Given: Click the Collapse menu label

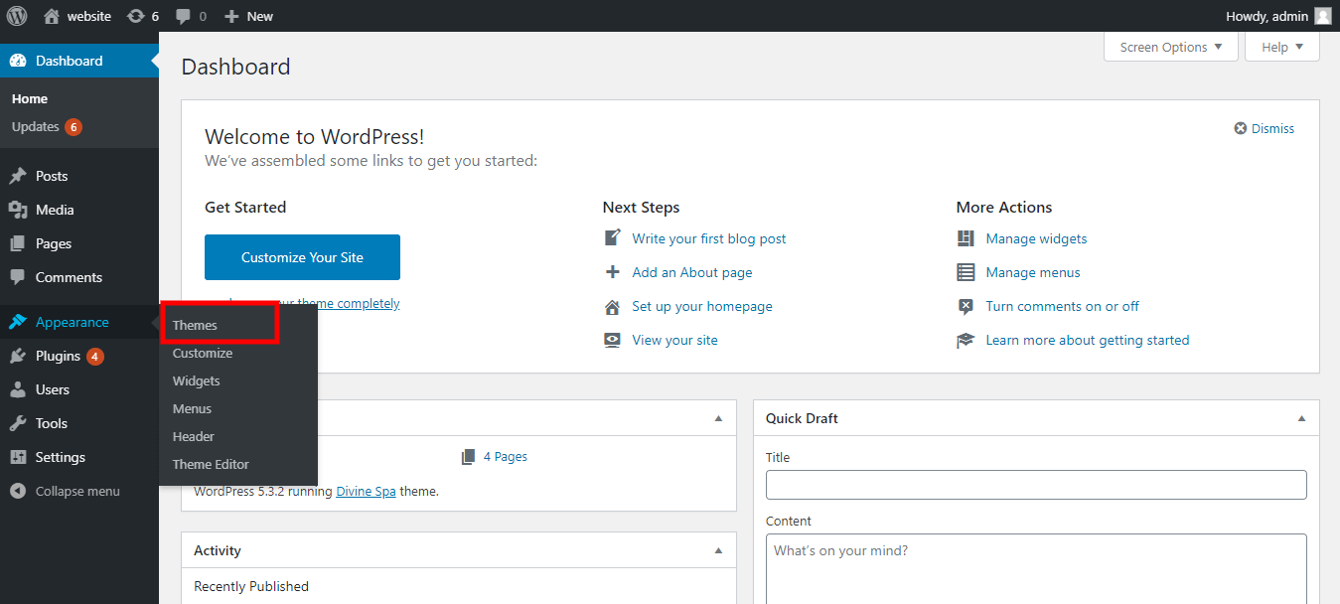Looking at the screenshot, I should (77, 491).
